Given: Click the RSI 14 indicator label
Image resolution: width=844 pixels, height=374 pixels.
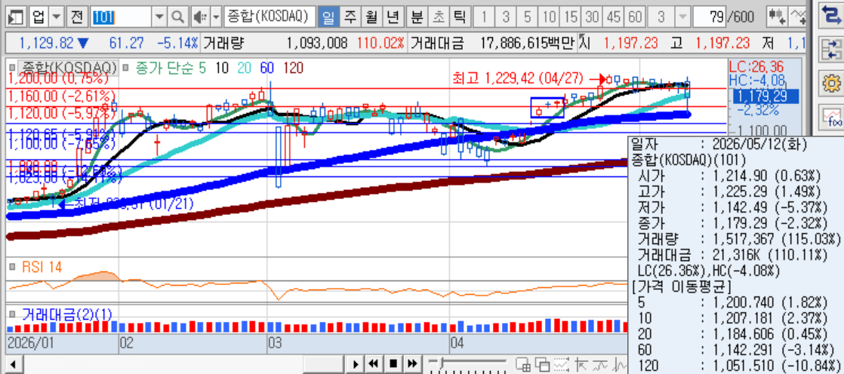Looking at the screenshot, I should 41,266.
